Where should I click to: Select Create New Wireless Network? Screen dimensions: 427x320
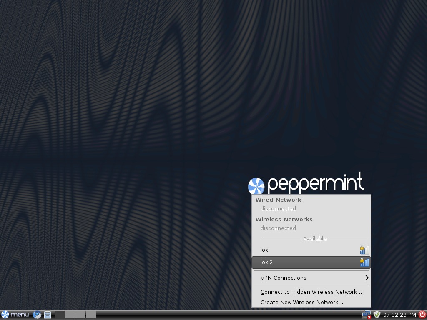(311, 302)
